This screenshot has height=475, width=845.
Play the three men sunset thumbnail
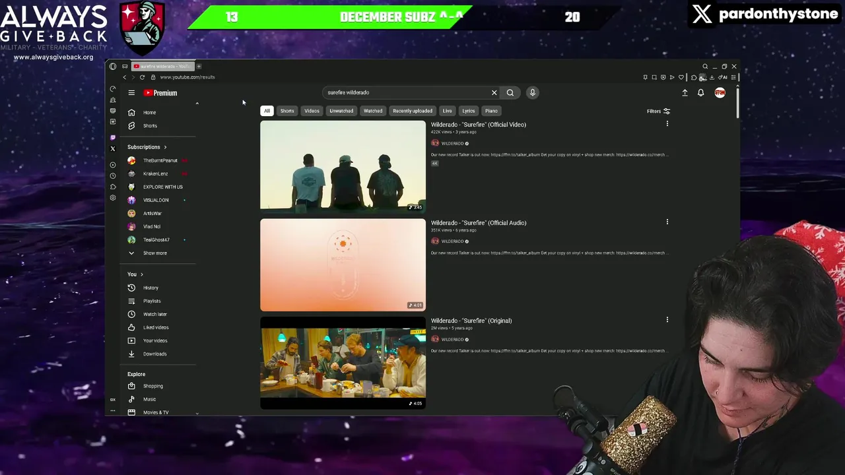point(343,166)
